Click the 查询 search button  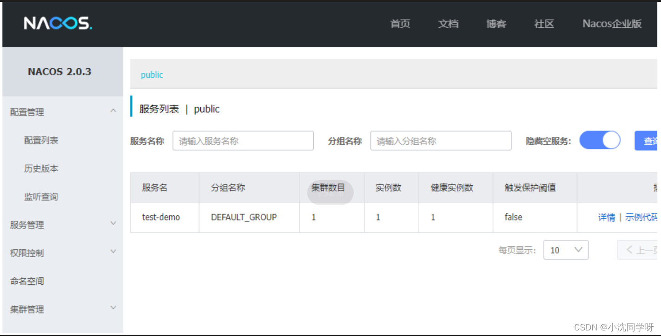pos(651,140)
